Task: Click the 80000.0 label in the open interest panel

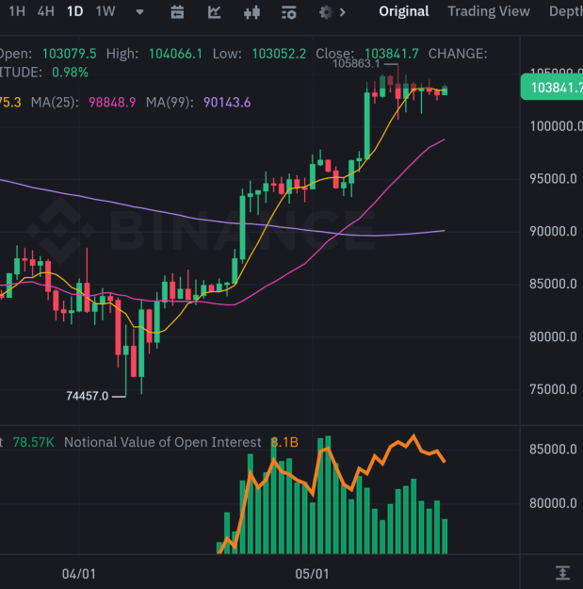Action: click(x=553, y=503)
